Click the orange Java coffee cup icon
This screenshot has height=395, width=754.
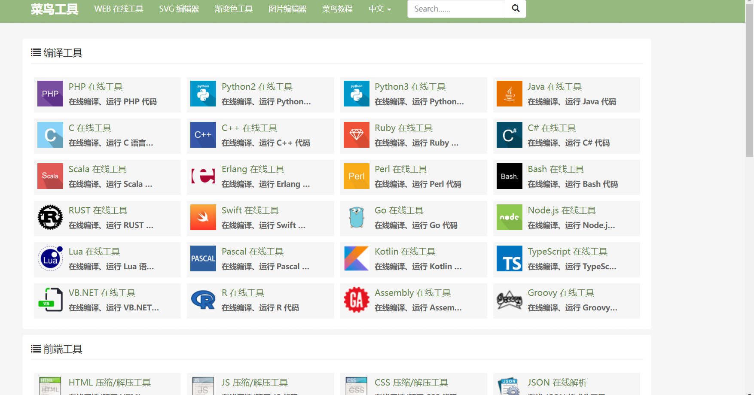(510, 94)
